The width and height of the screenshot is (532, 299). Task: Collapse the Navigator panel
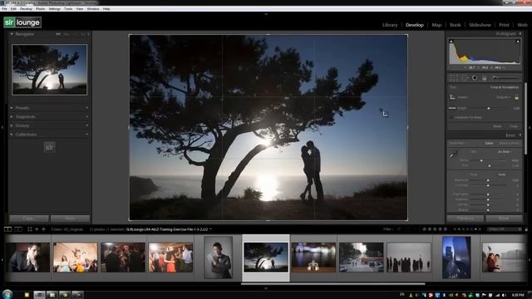coord(12,34)
